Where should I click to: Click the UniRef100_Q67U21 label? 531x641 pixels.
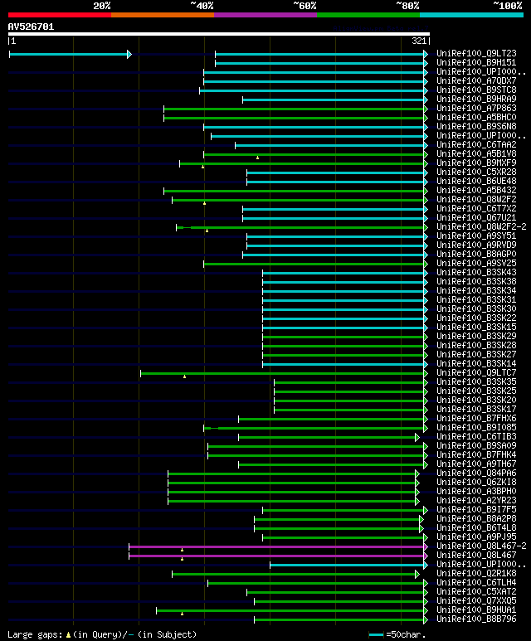(x=476, y=217)
